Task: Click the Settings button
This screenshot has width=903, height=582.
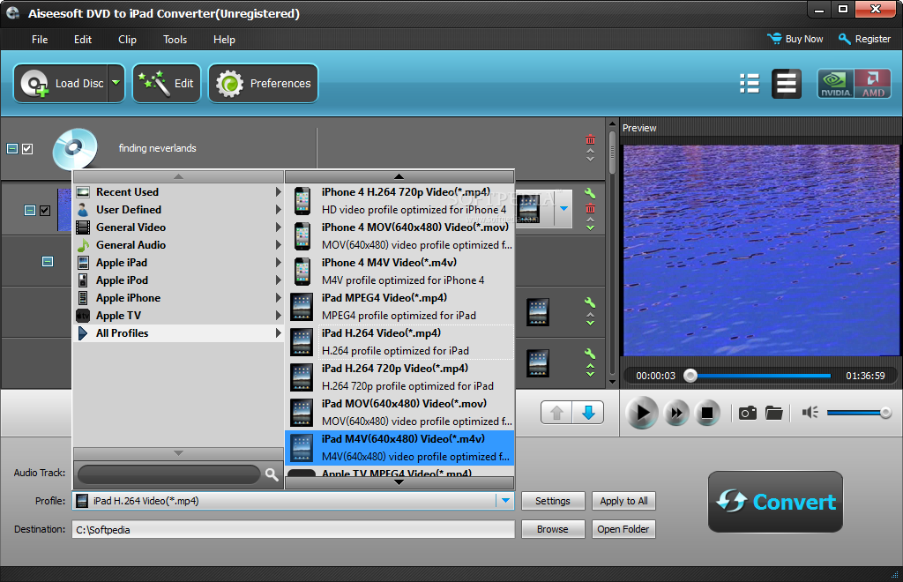Action: pyautogui.click(x=553, y=501)
